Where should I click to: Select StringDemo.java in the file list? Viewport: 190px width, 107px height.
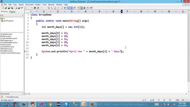click(x=7, y=51)
